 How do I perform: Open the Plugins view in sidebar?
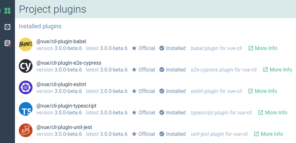(7, 11)
